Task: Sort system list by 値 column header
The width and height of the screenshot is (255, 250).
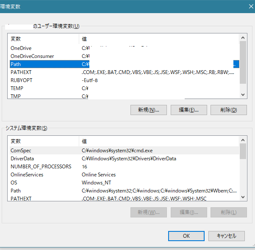Action: point(159,141)
